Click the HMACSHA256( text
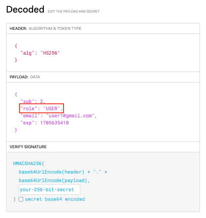206x218 pixels. (29, 163)
